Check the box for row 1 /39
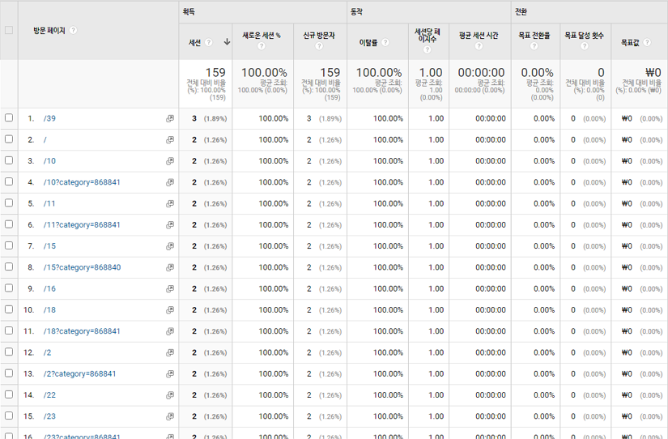This screenshot has width=668, height=439. [9, 117]
